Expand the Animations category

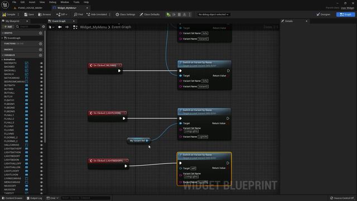tap(2, 60)
